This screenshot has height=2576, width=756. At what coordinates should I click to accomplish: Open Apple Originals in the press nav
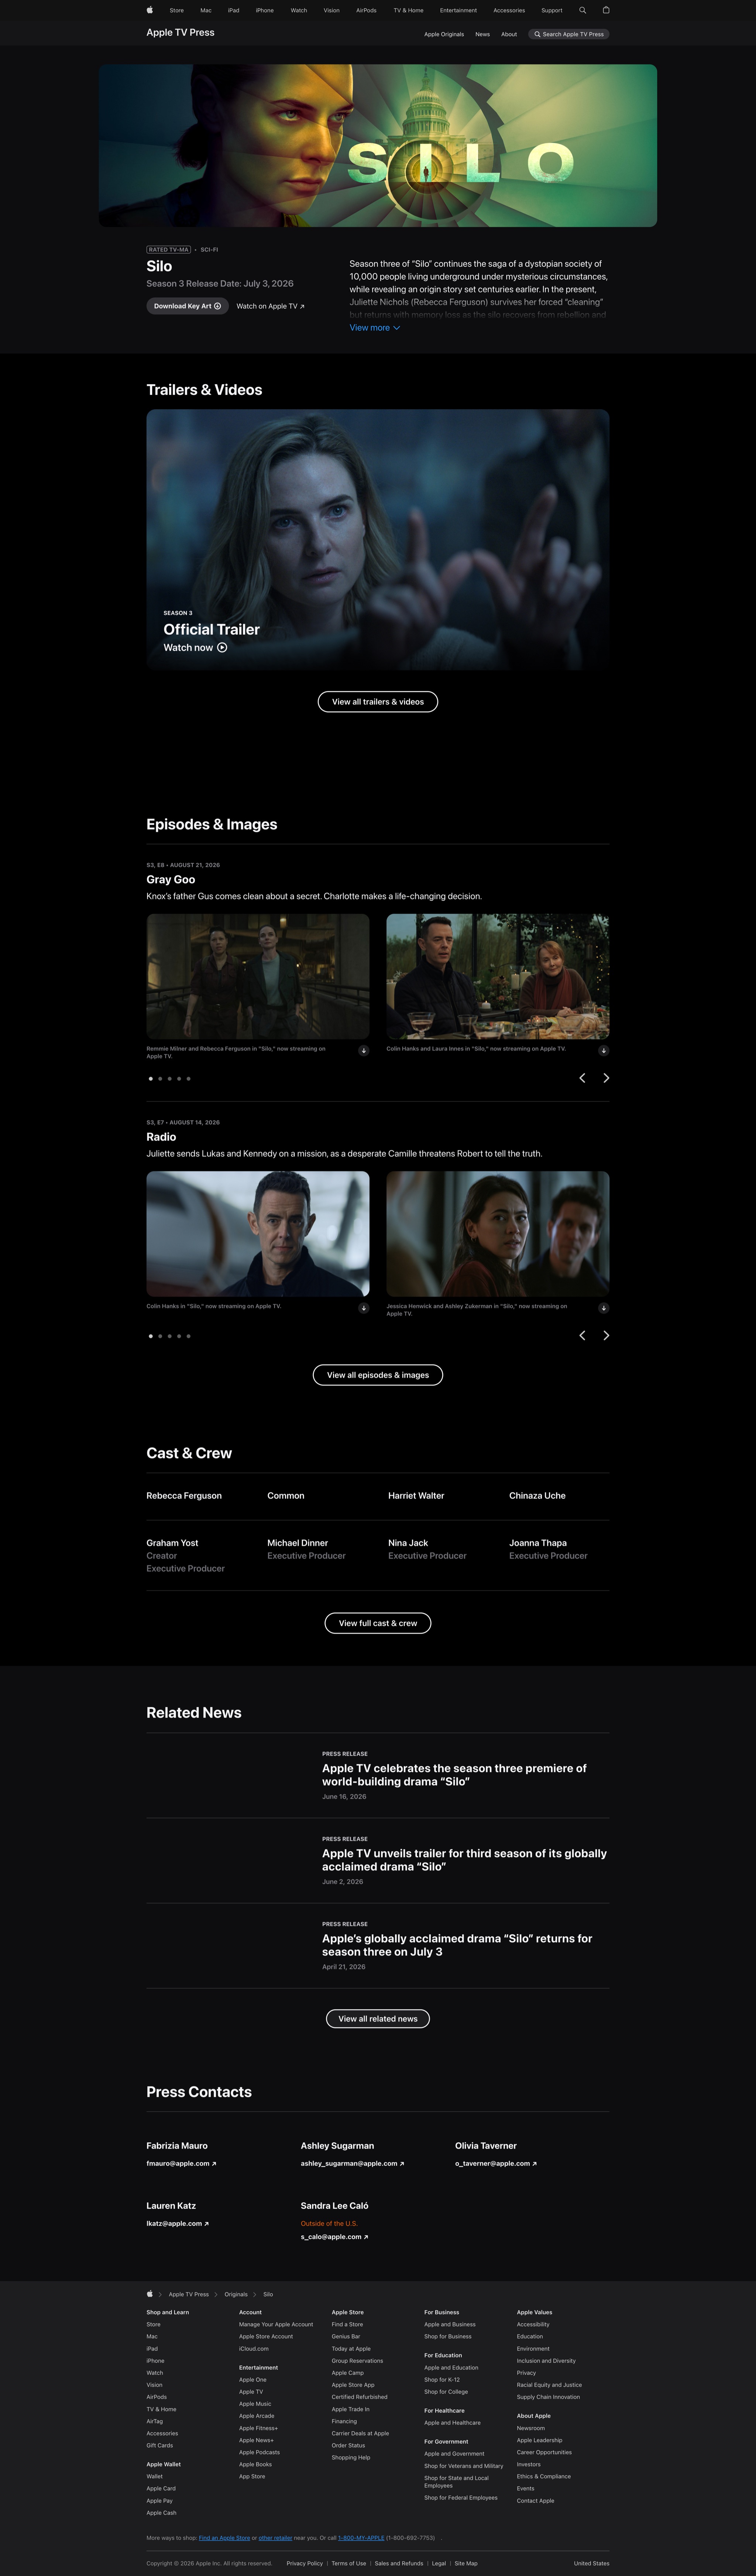tap(444, 34)
